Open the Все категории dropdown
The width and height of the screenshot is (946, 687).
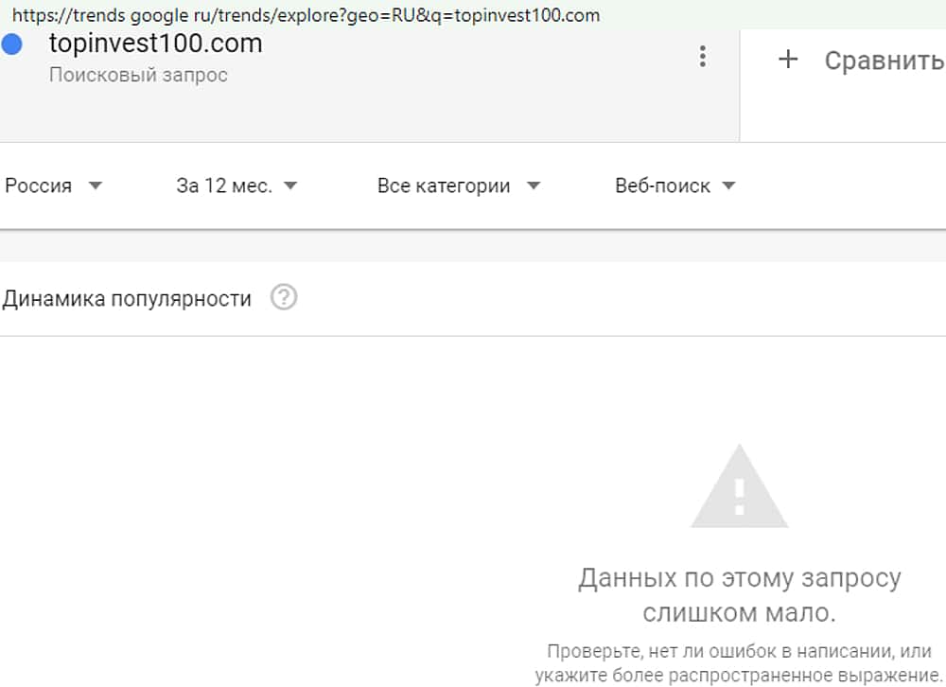click(x=459, y=185)
